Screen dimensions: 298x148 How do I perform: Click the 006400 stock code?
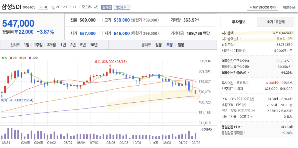[29, 7]
